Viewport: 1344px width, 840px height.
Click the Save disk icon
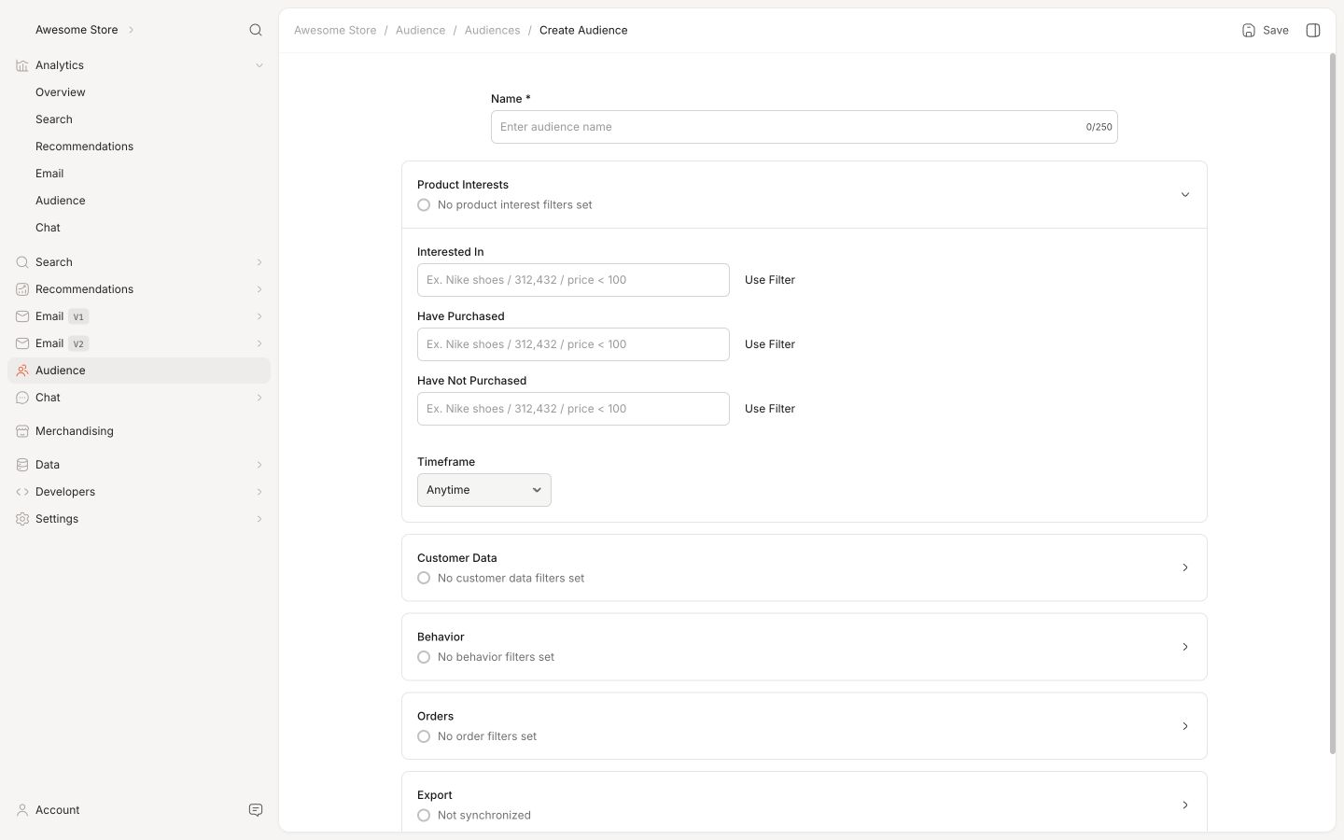click(1249, 30)
